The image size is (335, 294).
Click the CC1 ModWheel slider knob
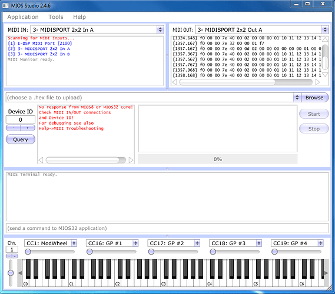(28, 252)
